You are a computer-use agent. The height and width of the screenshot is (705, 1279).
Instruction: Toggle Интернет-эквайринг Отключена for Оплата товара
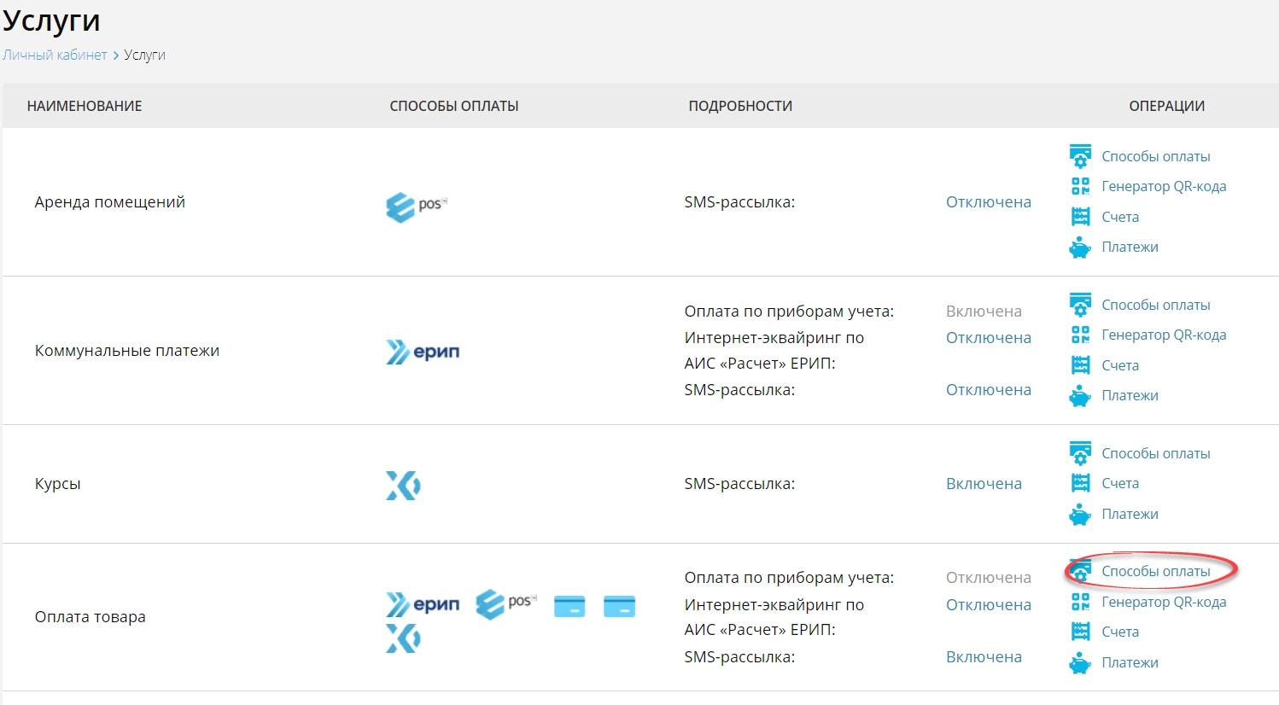[x=989, y=605]
